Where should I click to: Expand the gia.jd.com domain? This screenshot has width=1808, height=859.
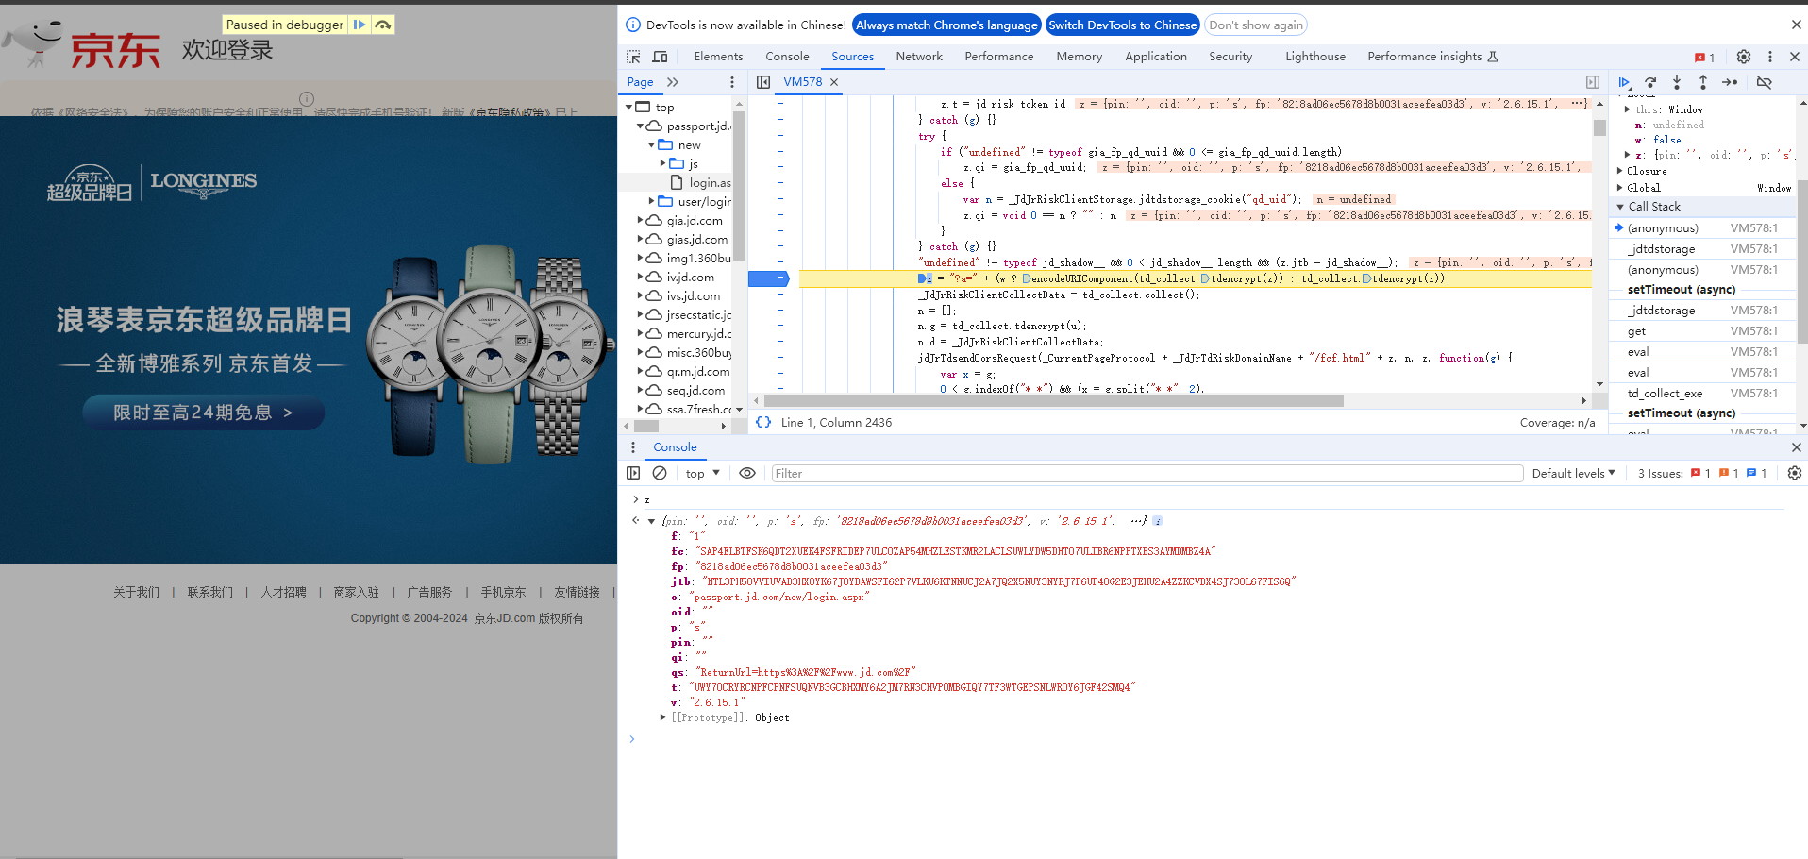click(x=641, y=221)
